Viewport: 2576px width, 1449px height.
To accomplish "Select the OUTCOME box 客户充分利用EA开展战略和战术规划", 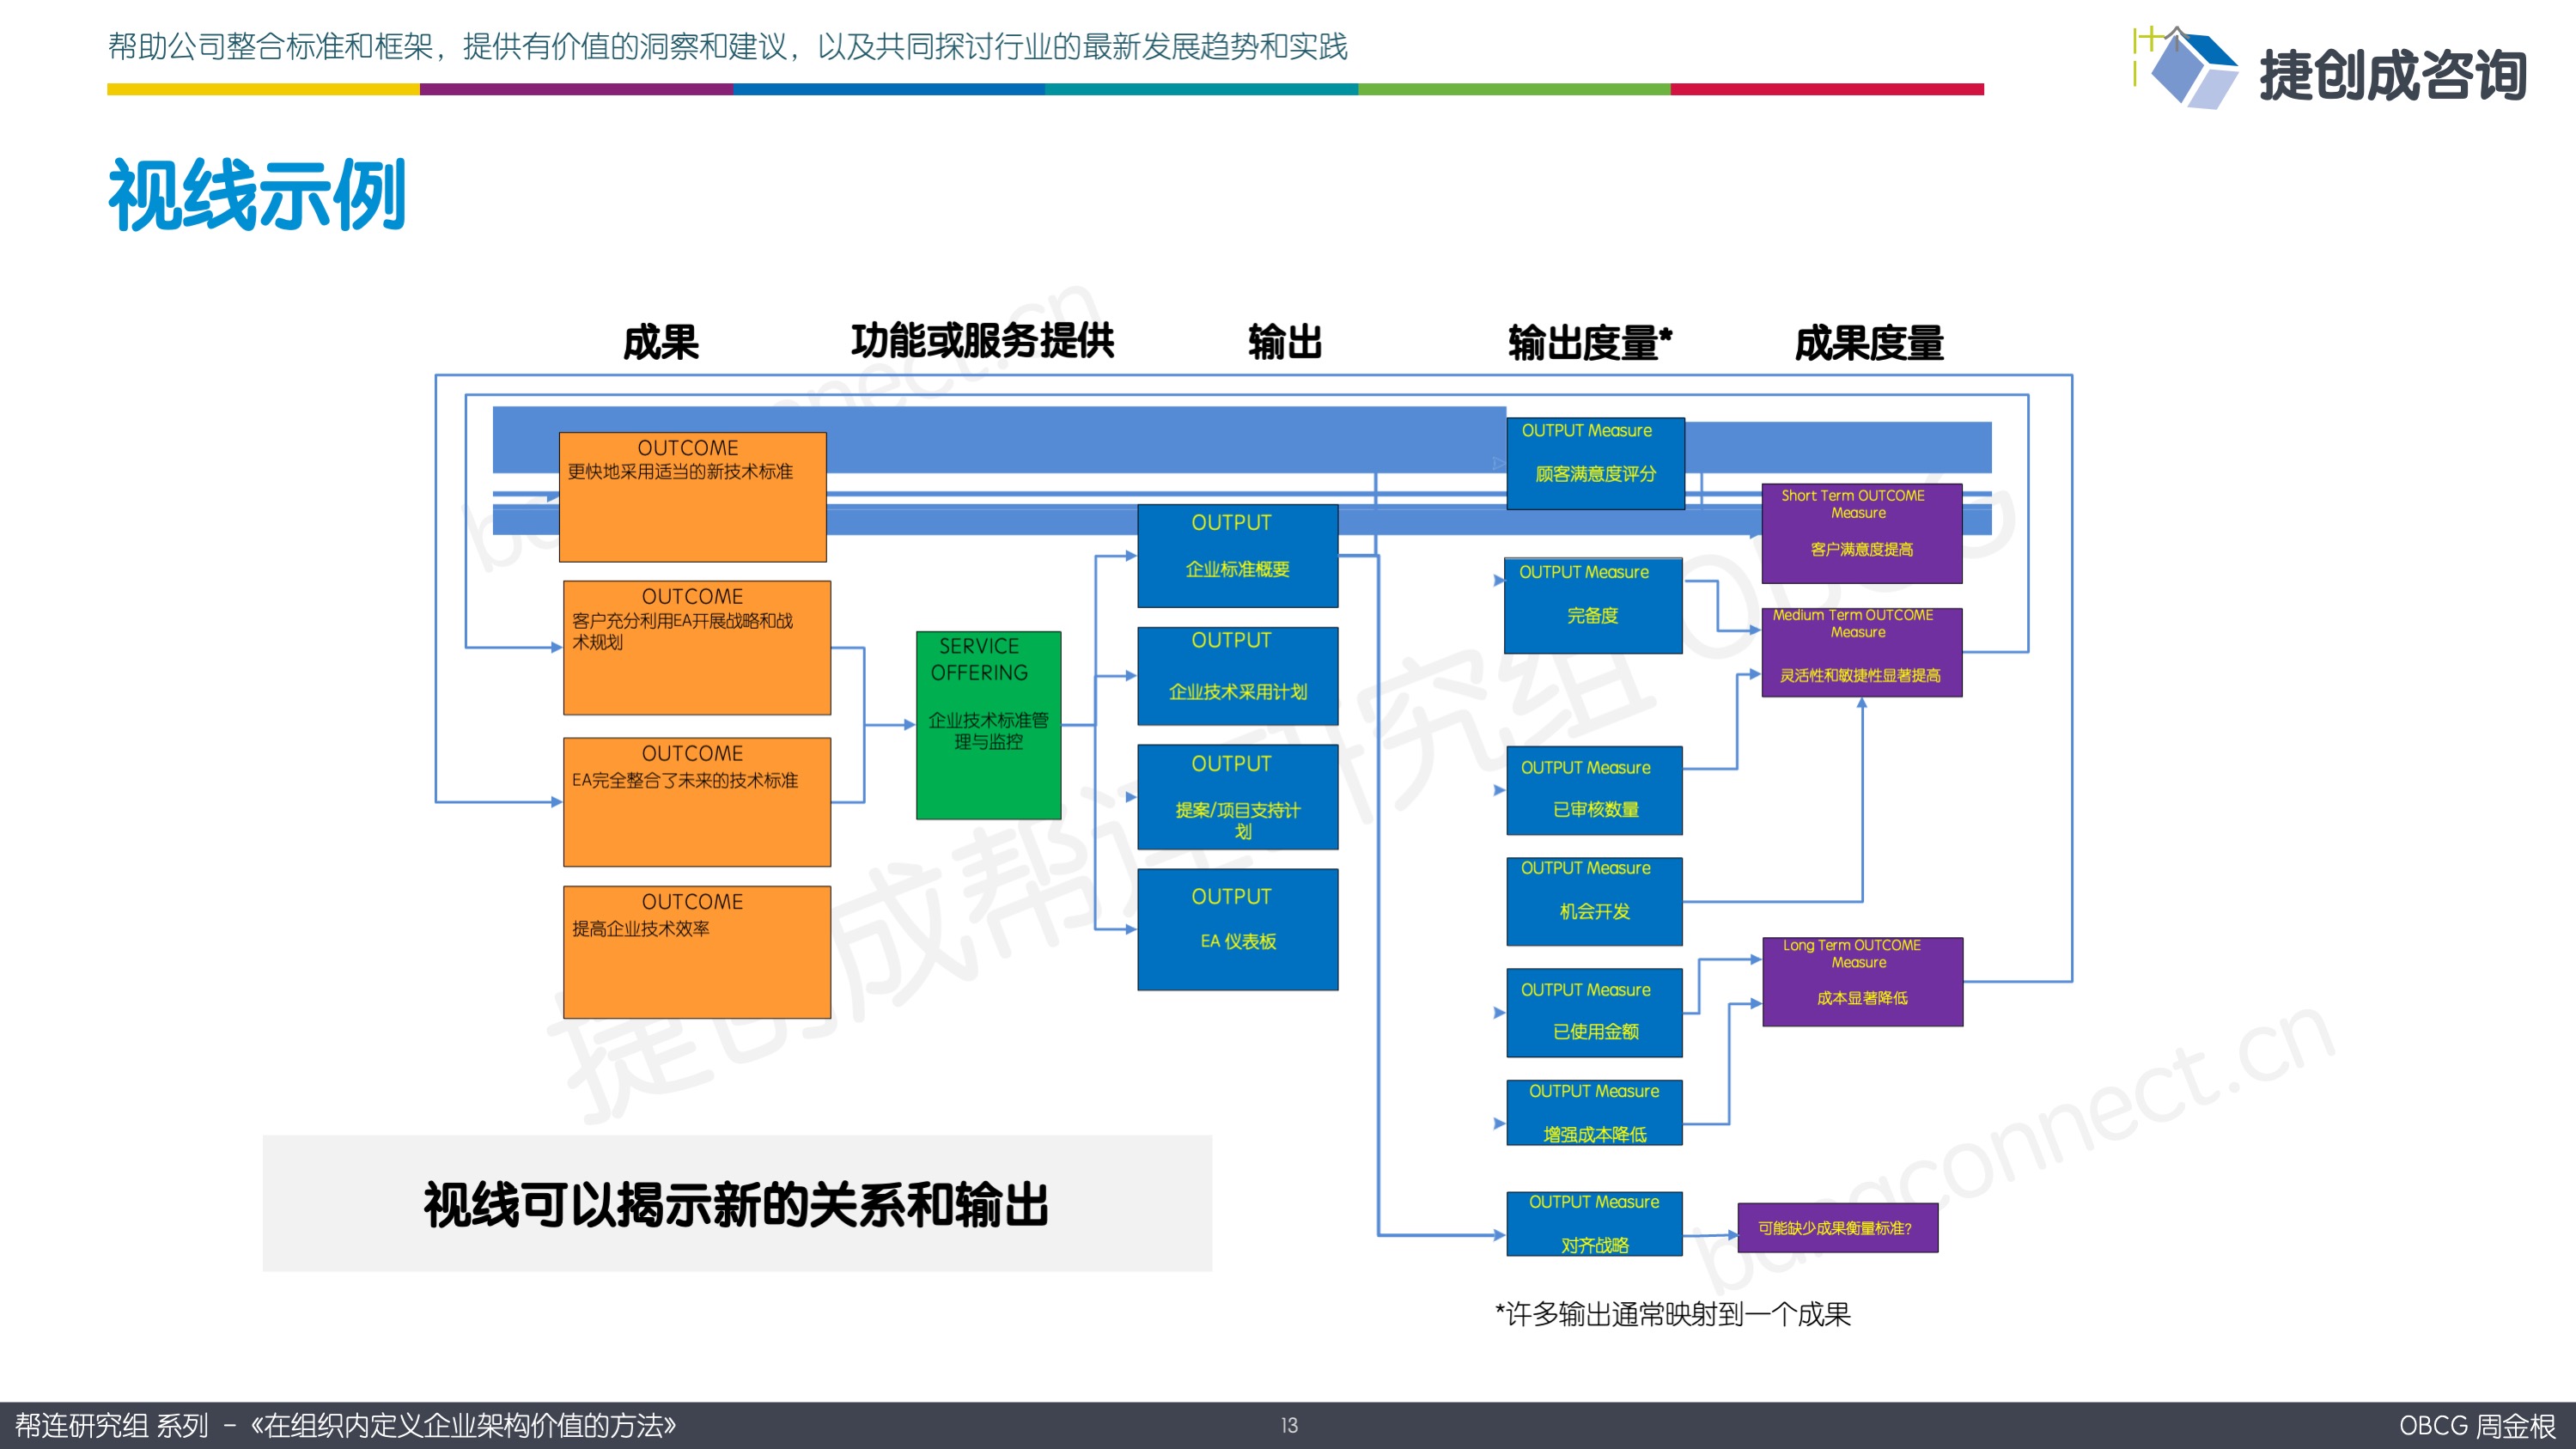I will (x=696, y=647).
